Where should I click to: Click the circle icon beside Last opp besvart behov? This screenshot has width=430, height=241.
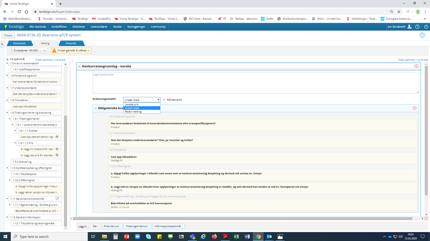click(x=57, y=137)
